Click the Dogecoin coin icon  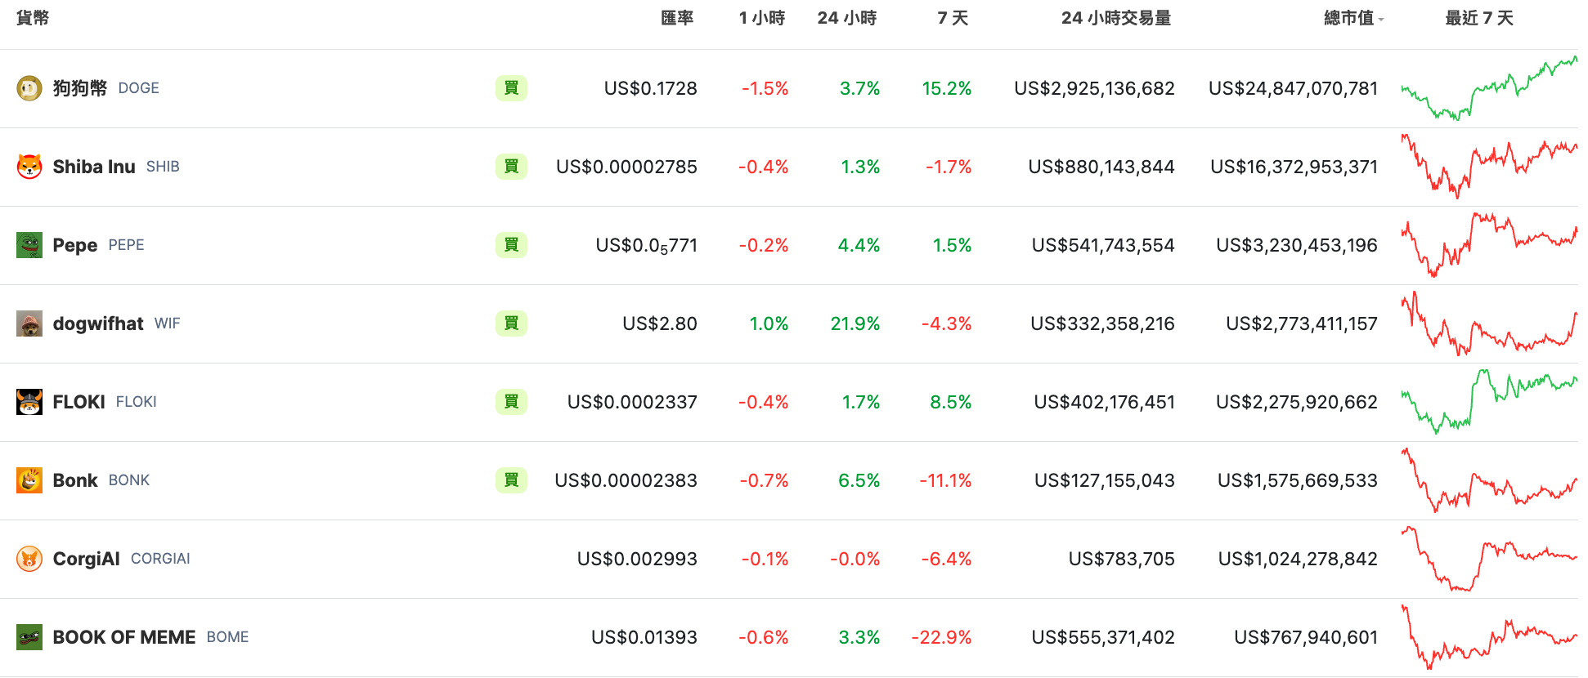click(x=29, y=88)
